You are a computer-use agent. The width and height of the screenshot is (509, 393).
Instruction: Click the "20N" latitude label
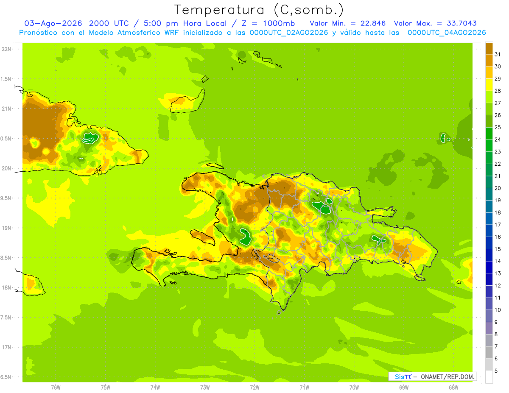pos(6,168)
